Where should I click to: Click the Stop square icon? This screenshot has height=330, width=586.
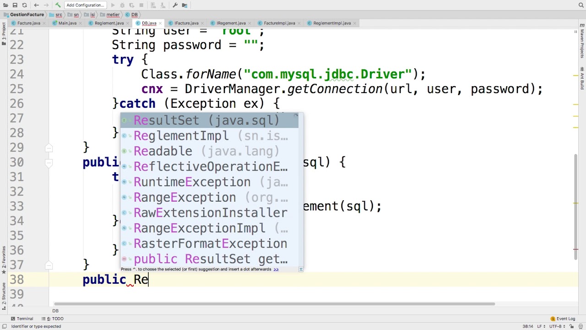click(141, 5)
